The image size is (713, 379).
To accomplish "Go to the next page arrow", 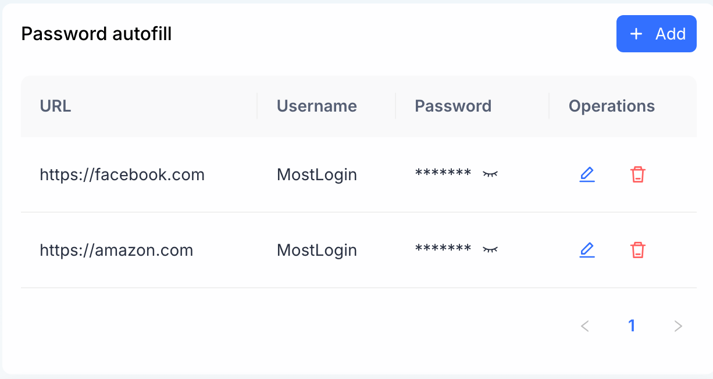I will (x=678, y=326).
